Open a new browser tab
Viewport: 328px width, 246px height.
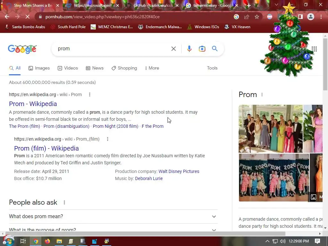[249, 6]
